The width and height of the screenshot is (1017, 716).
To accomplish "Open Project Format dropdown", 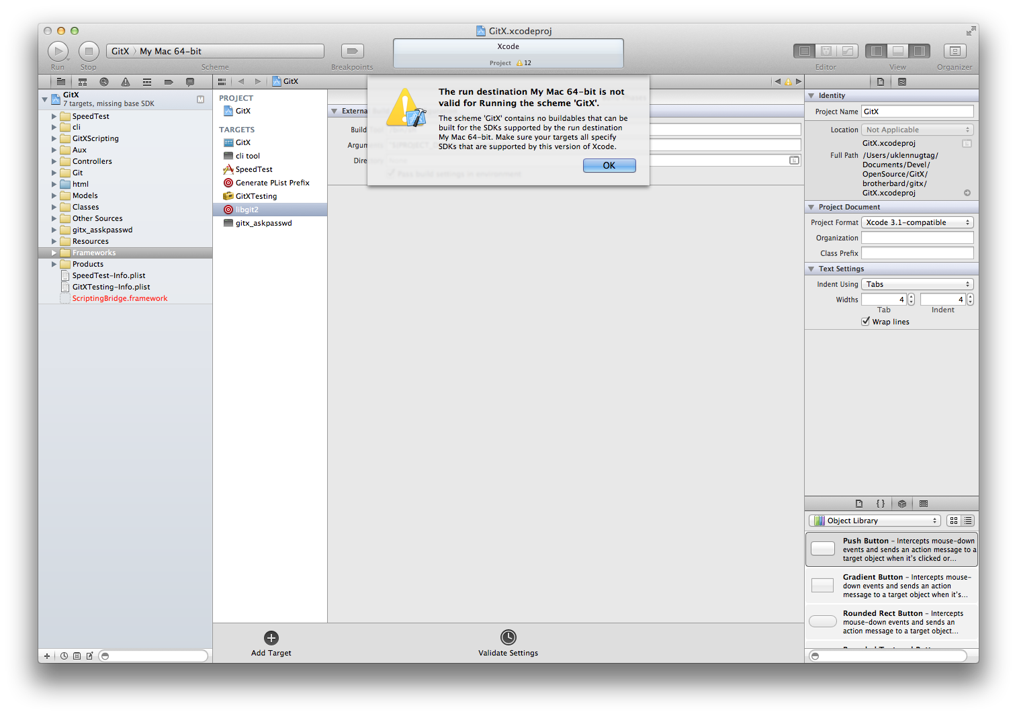I will pyautogui.click(x=918, y=222).
